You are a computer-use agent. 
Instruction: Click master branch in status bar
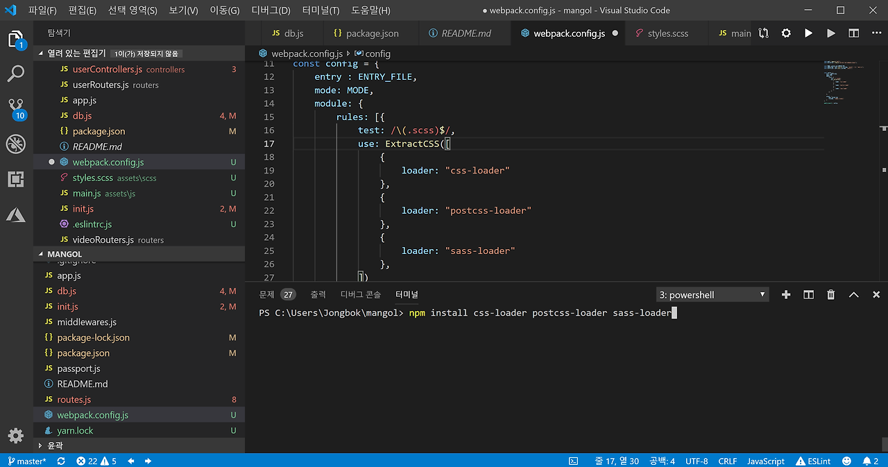[26, 461]
